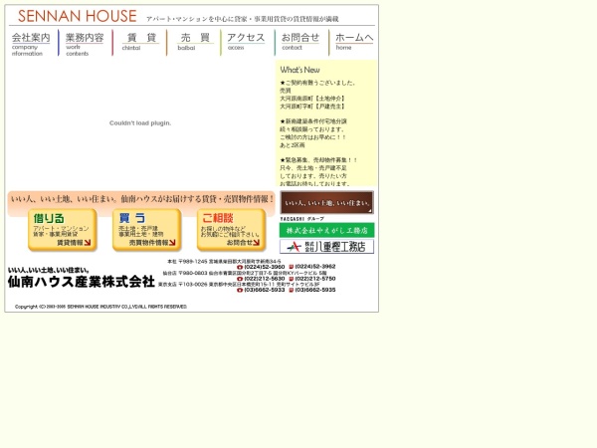
Task: Click news text ご契約有難うございました
Action: click(x=317, y=83)
